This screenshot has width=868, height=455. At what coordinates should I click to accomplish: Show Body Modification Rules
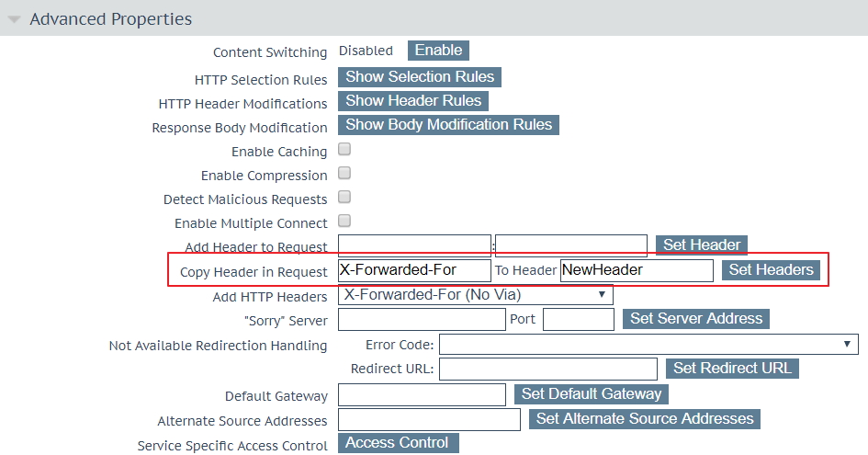coord(448,125)
